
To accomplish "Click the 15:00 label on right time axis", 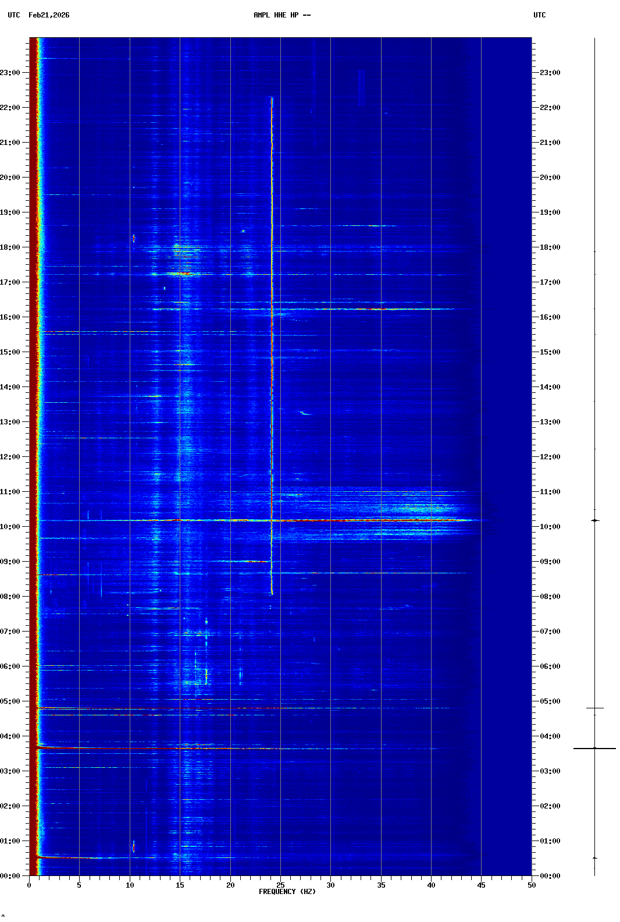I will coord(550,352).
